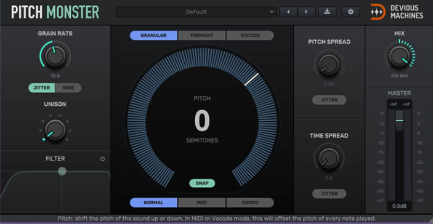Click the Mix knob
The width and height of the screenshot is (433, 224).
[399, 56]
